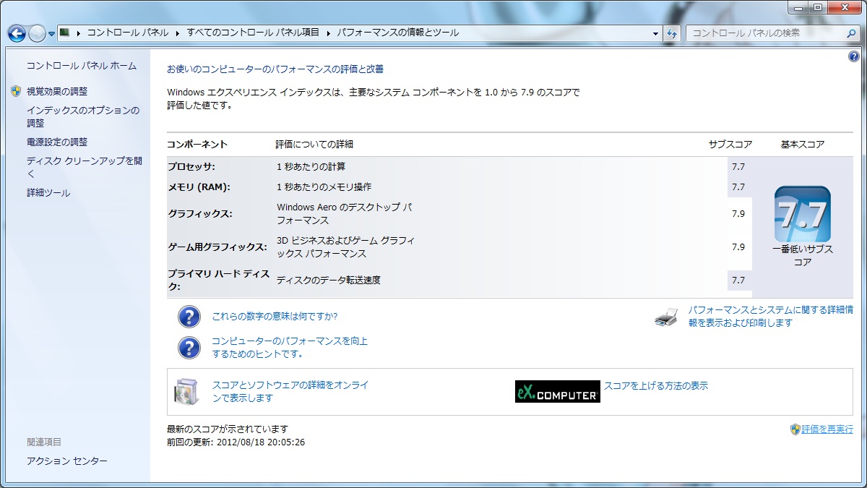Click the 評価についての詳細 column header

pyautogui.click(x=315, y=145)
